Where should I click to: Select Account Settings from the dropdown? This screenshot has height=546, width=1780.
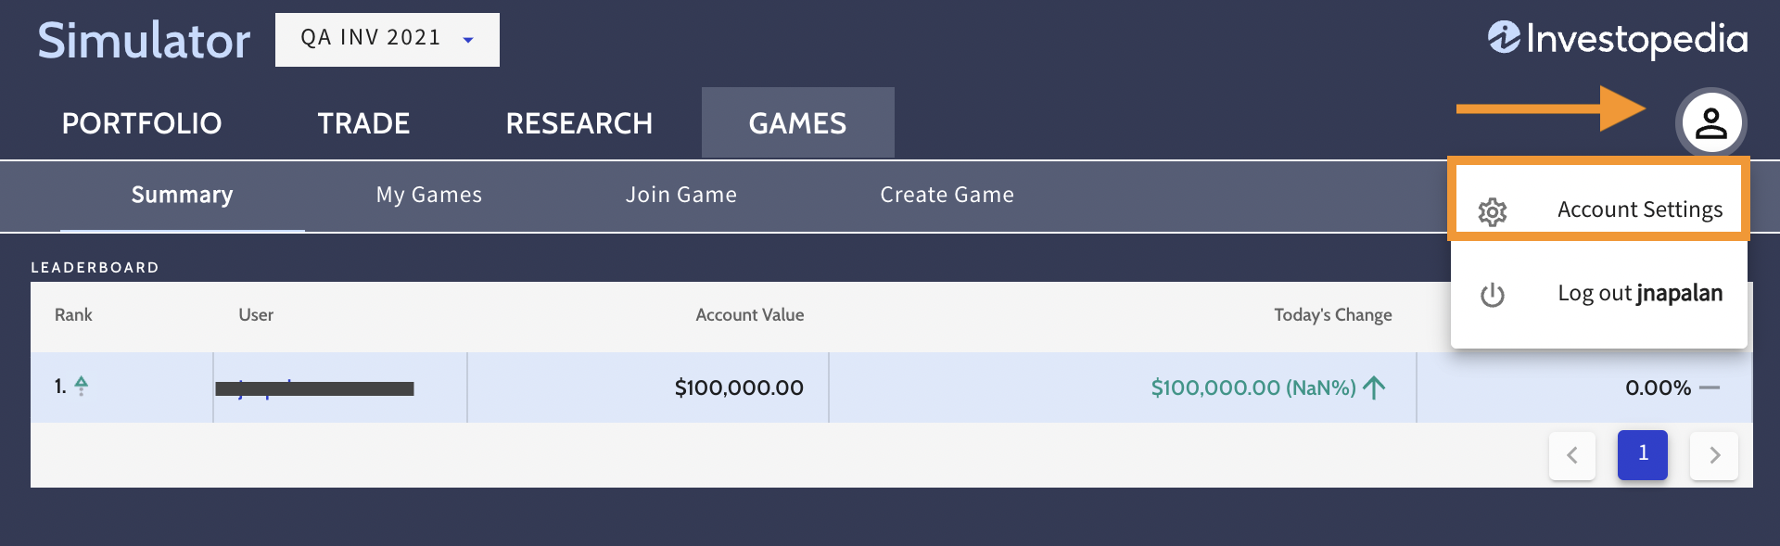coord(1639,210)
